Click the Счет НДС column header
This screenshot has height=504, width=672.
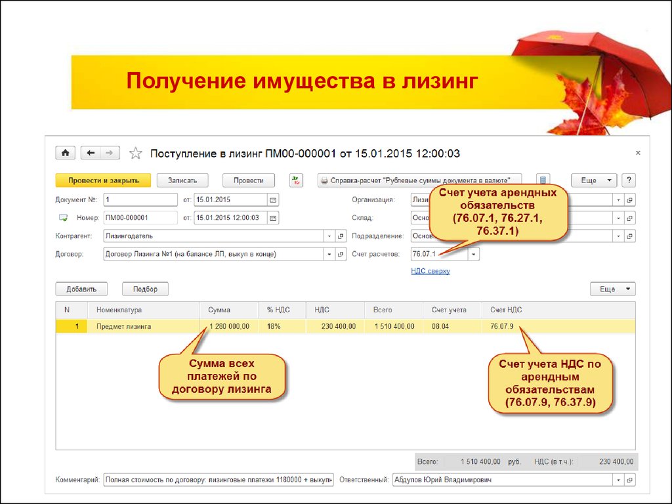point(558,310)
